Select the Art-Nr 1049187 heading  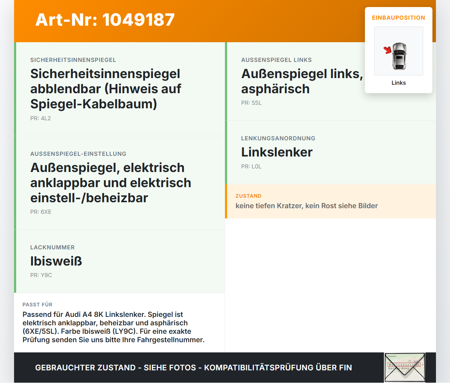click(x=105, y=20)
